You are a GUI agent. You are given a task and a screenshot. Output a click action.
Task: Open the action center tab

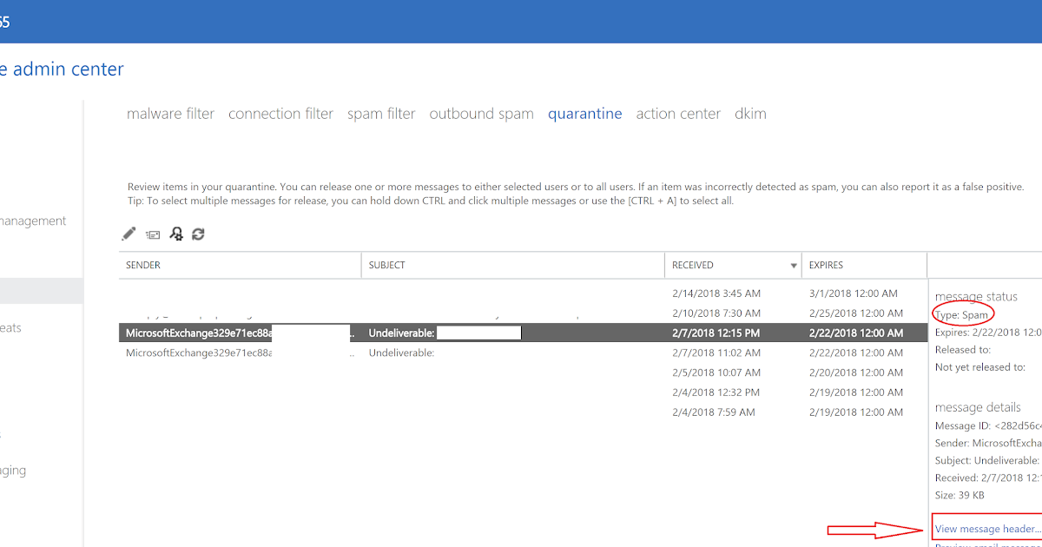click(x=678, y=113)
